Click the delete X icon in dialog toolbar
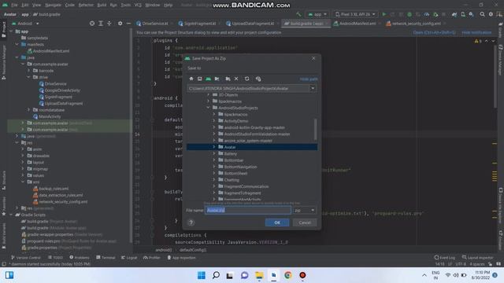Image resolution: width=504 pixels, height=283 pixels. pos(236,79)
